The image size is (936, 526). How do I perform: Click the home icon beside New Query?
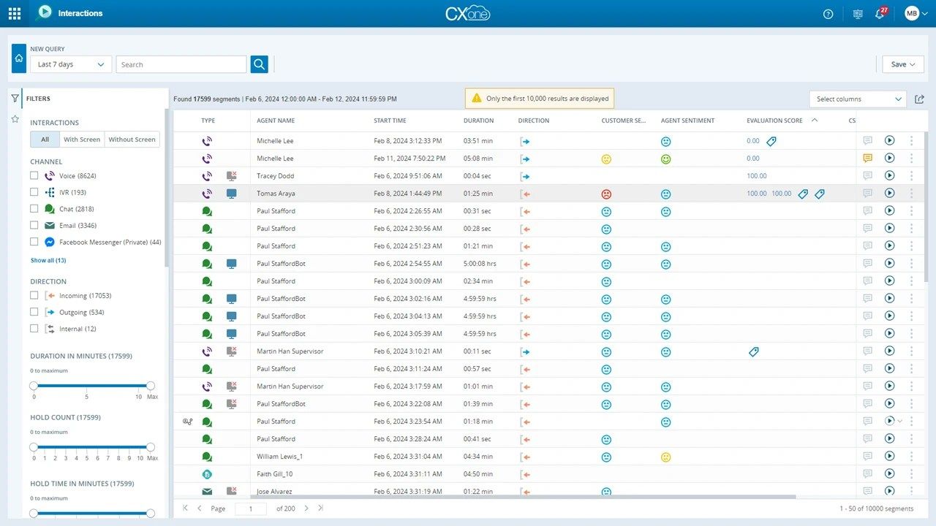pos(19,58)
